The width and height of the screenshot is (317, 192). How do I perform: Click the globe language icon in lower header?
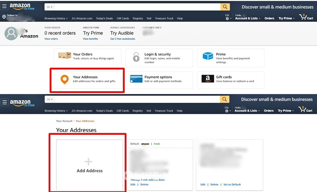coord(226,111)
